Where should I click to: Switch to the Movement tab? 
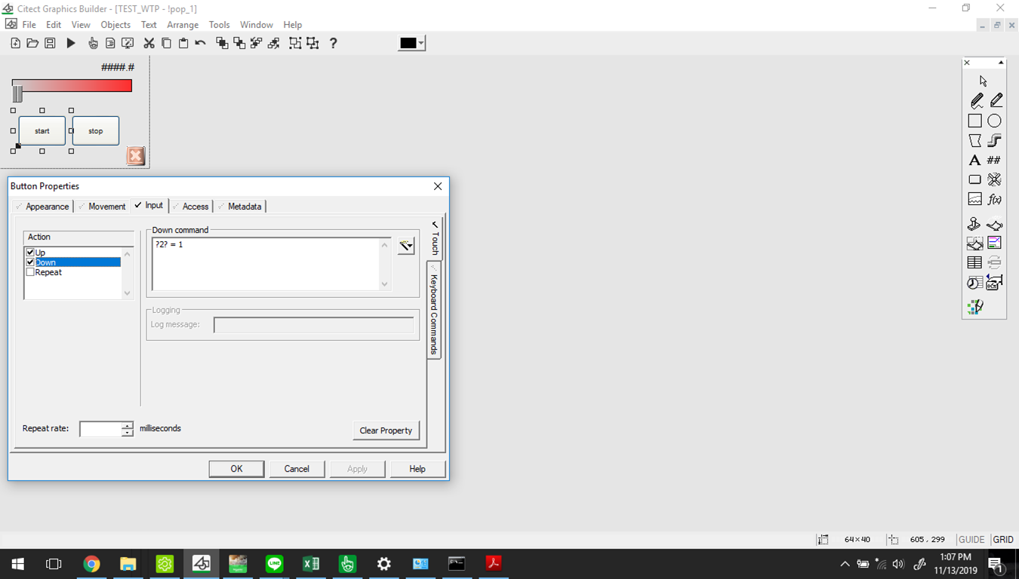tap(103, 207)
